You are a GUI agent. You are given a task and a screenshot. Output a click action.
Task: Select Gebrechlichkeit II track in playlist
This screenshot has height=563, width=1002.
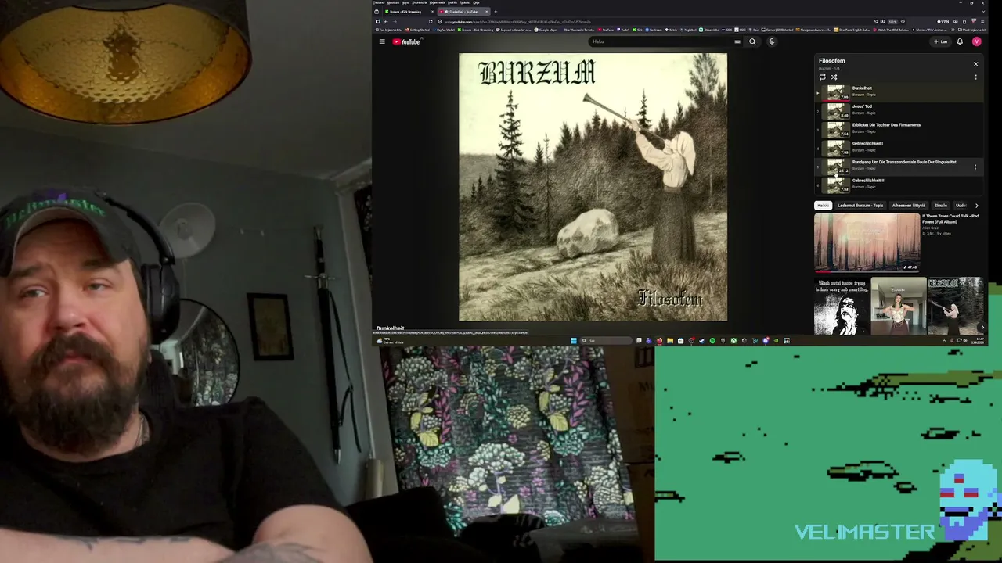point(898,185)
